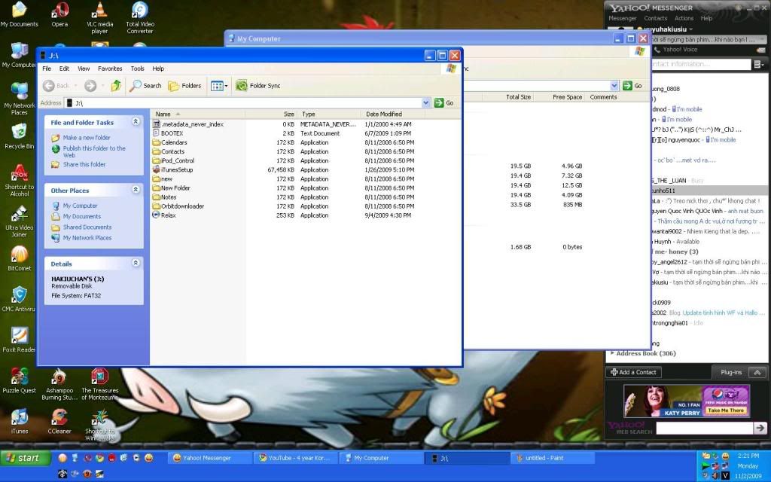This screenshot has width=771, height=482.
Task: Open the Favorites menu
Action: pyautogui.click(x=110, y=69)
